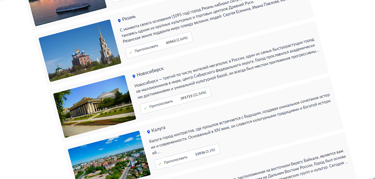Tick the checkmark in Рязань's vote button
The image size is (375, 179).
[131, 53]
